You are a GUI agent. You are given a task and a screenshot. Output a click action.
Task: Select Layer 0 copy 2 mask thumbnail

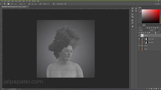(146, 39)
